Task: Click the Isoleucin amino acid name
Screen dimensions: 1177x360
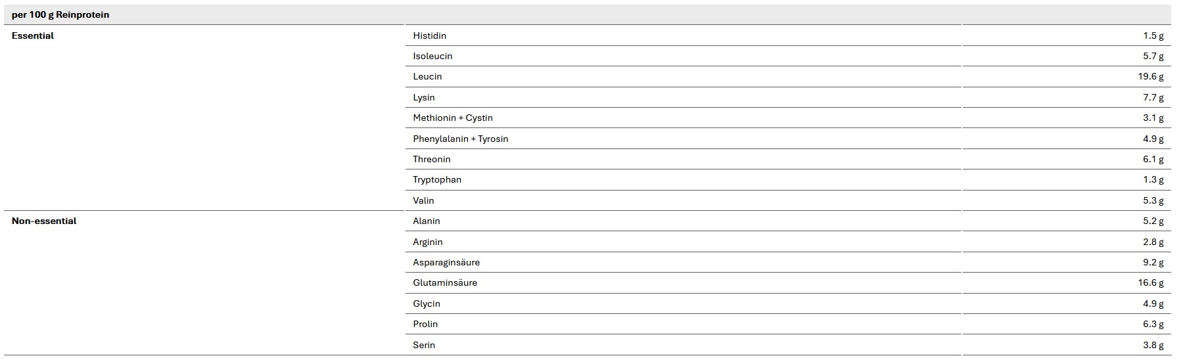Action: pyautogui.click(x=432, y=56)
